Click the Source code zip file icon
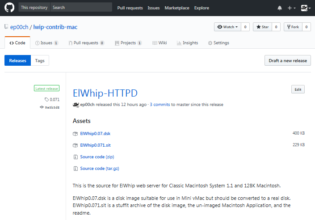The width and height of the screenshot is (315, 220). coord(76,157)
